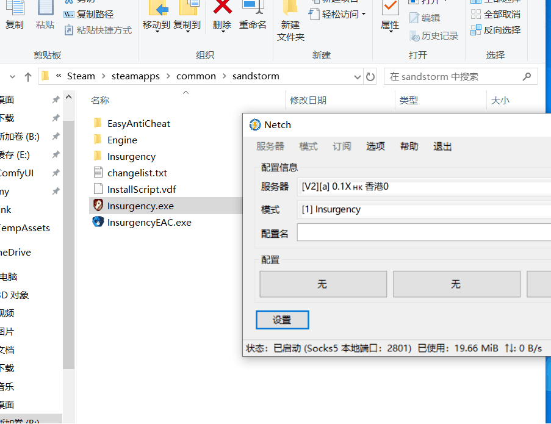Viewport: 551px width, 424px height.
Task: Expand the chevron before Steam in path
Action: [x=59, y=76]
